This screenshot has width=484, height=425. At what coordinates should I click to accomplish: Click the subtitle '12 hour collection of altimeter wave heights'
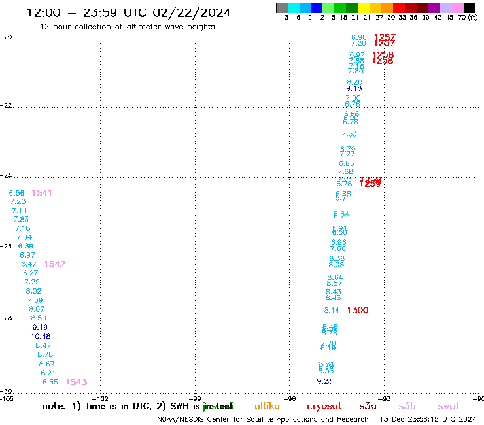pyautogui.click(x=127, y=27)
